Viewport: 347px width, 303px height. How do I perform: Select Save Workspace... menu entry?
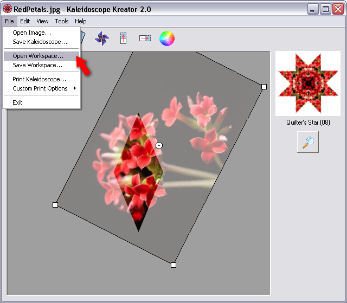(42, 65)
